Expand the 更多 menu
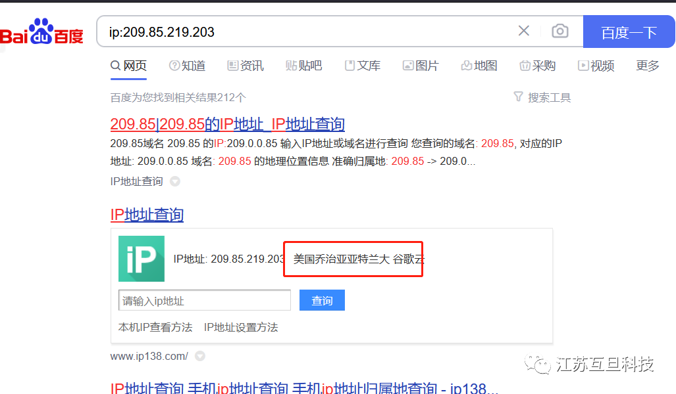 tap(648, 66)
